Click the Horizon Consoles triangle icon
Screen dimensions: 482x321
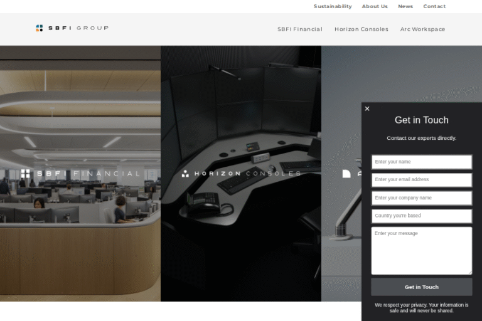[185, 174]
